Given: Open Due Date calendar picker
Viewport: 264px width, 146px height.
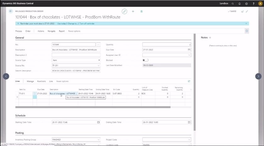Looking at the screenshot, I should click(x=189, y=50).
